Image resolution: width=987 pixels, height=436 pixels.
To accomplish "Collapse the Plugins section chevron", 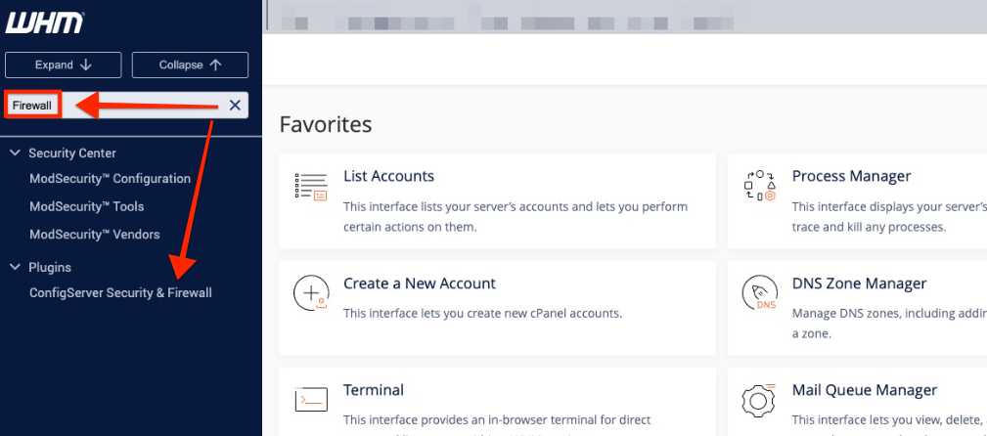I will click(15, 267).
